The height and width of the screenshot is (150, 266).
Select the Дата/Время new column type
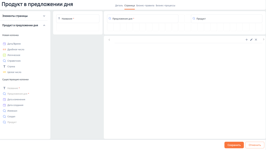tap(14, 44)
